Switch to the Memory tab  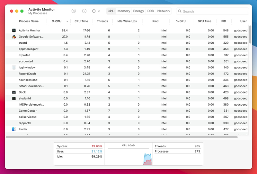(x=124, y=11)
